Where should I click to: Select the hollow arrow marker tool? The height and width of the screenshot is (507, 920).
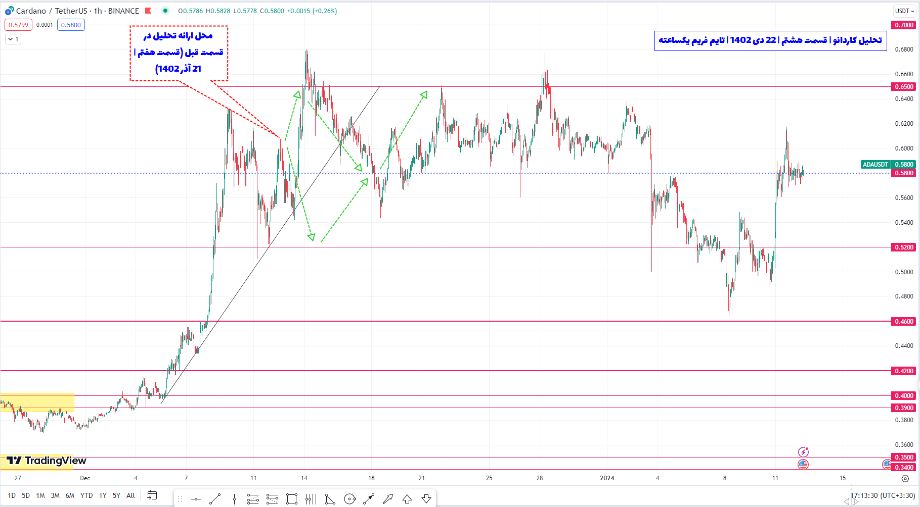388,499
